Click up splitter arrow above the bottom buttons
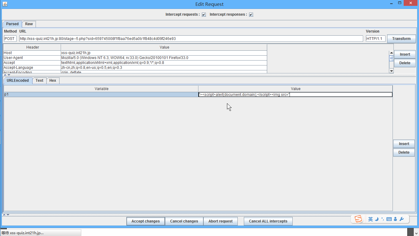This screenshot has width=419, height=236. 4,215
